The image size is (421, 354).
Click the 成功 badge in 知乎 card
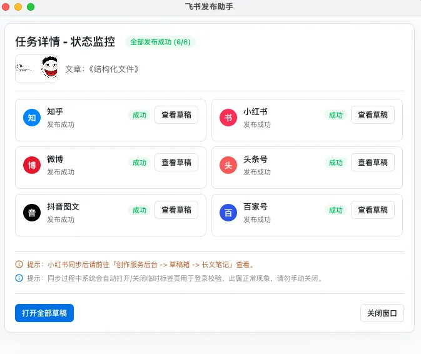pos(139,115)
